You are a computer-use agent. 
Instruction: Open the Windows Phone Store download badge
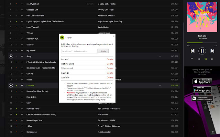(x=202, y=98)
